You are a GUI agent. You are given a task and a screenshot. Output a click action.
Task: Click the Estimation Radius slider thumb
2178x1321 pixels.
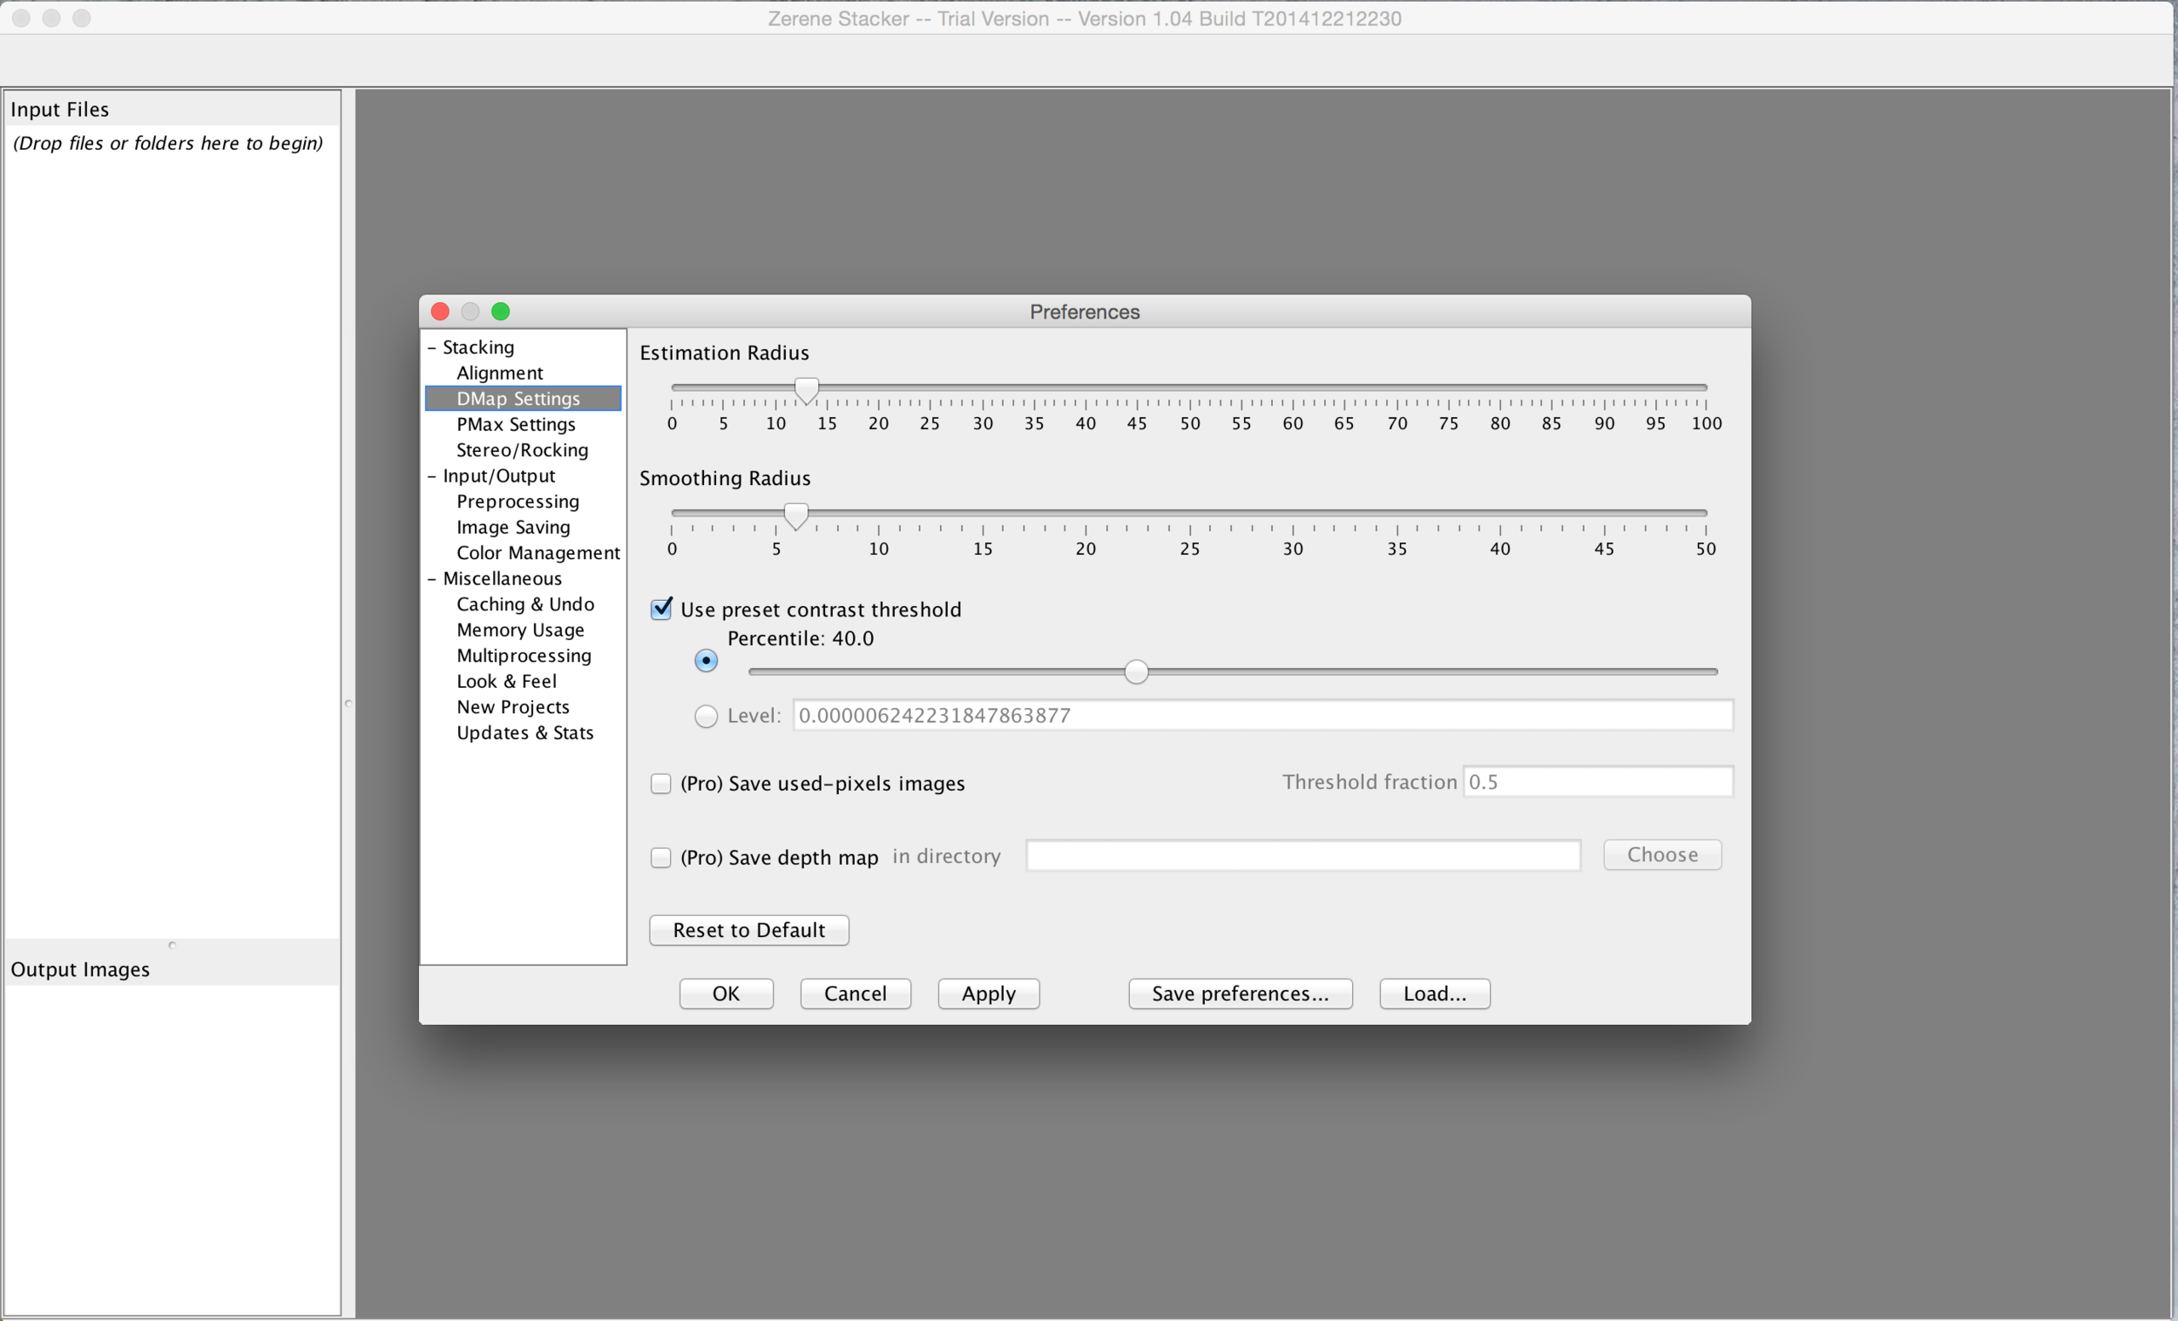pyautogui.click(x=806, y=389)
